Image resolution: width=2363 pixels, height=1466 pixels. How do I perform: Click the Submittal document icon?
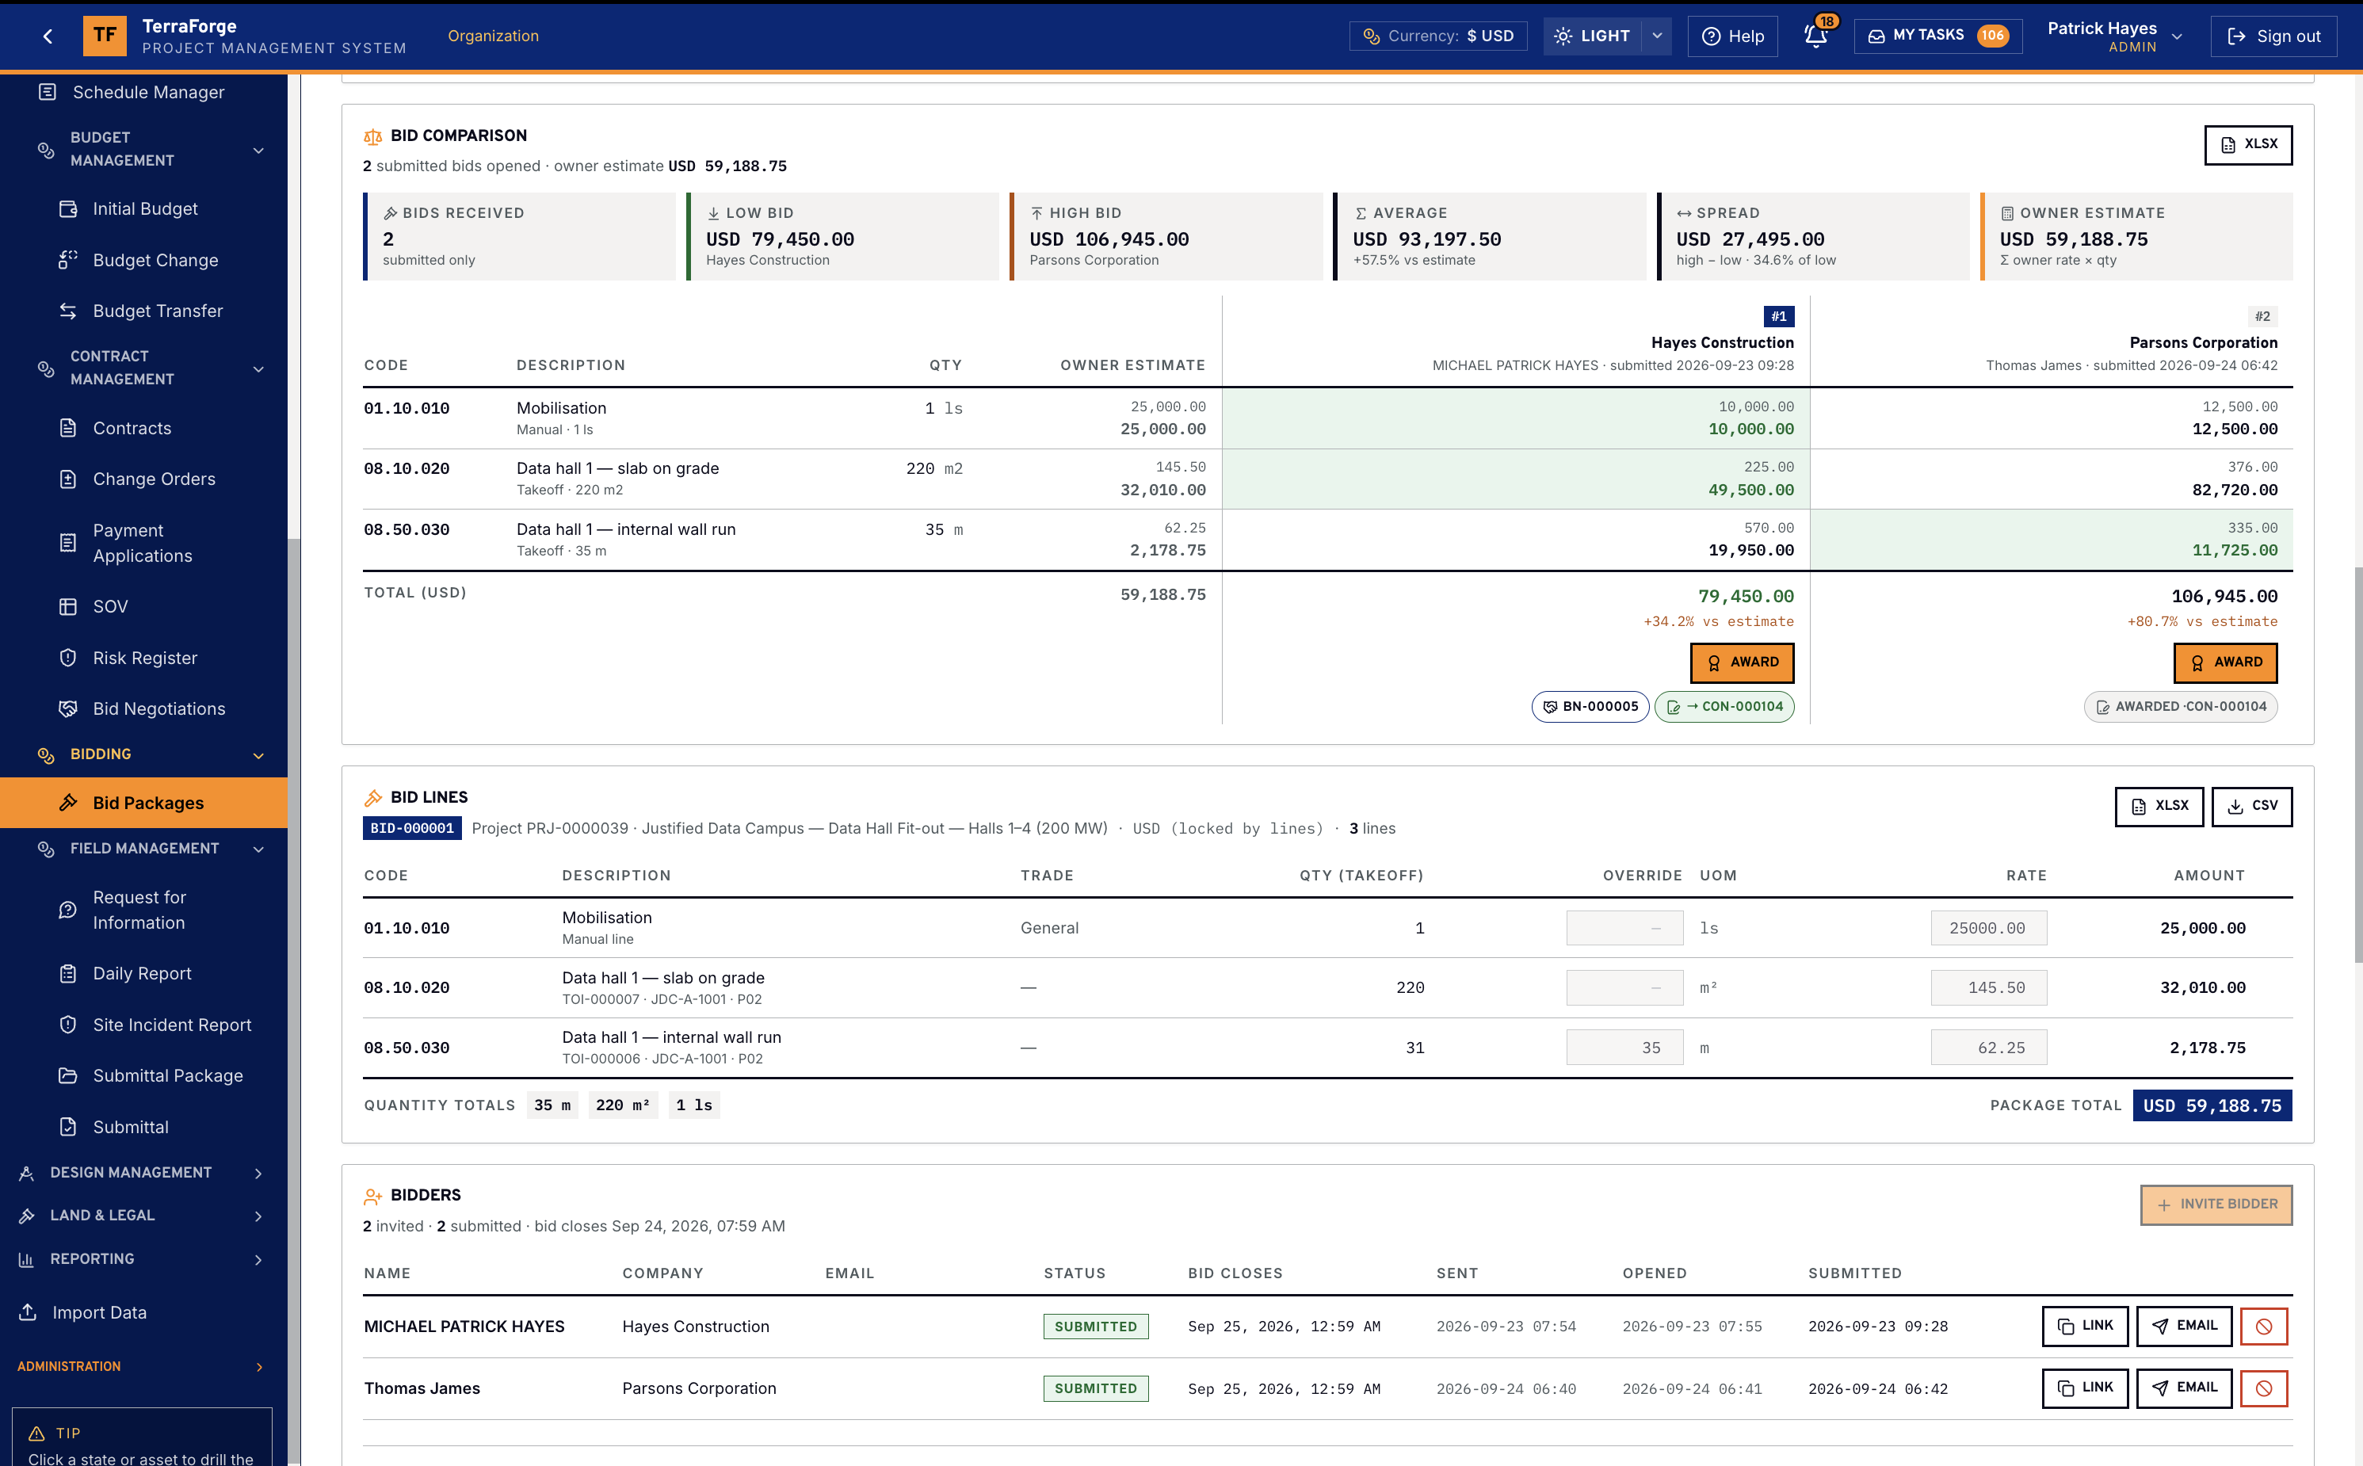coord(68,1127)
